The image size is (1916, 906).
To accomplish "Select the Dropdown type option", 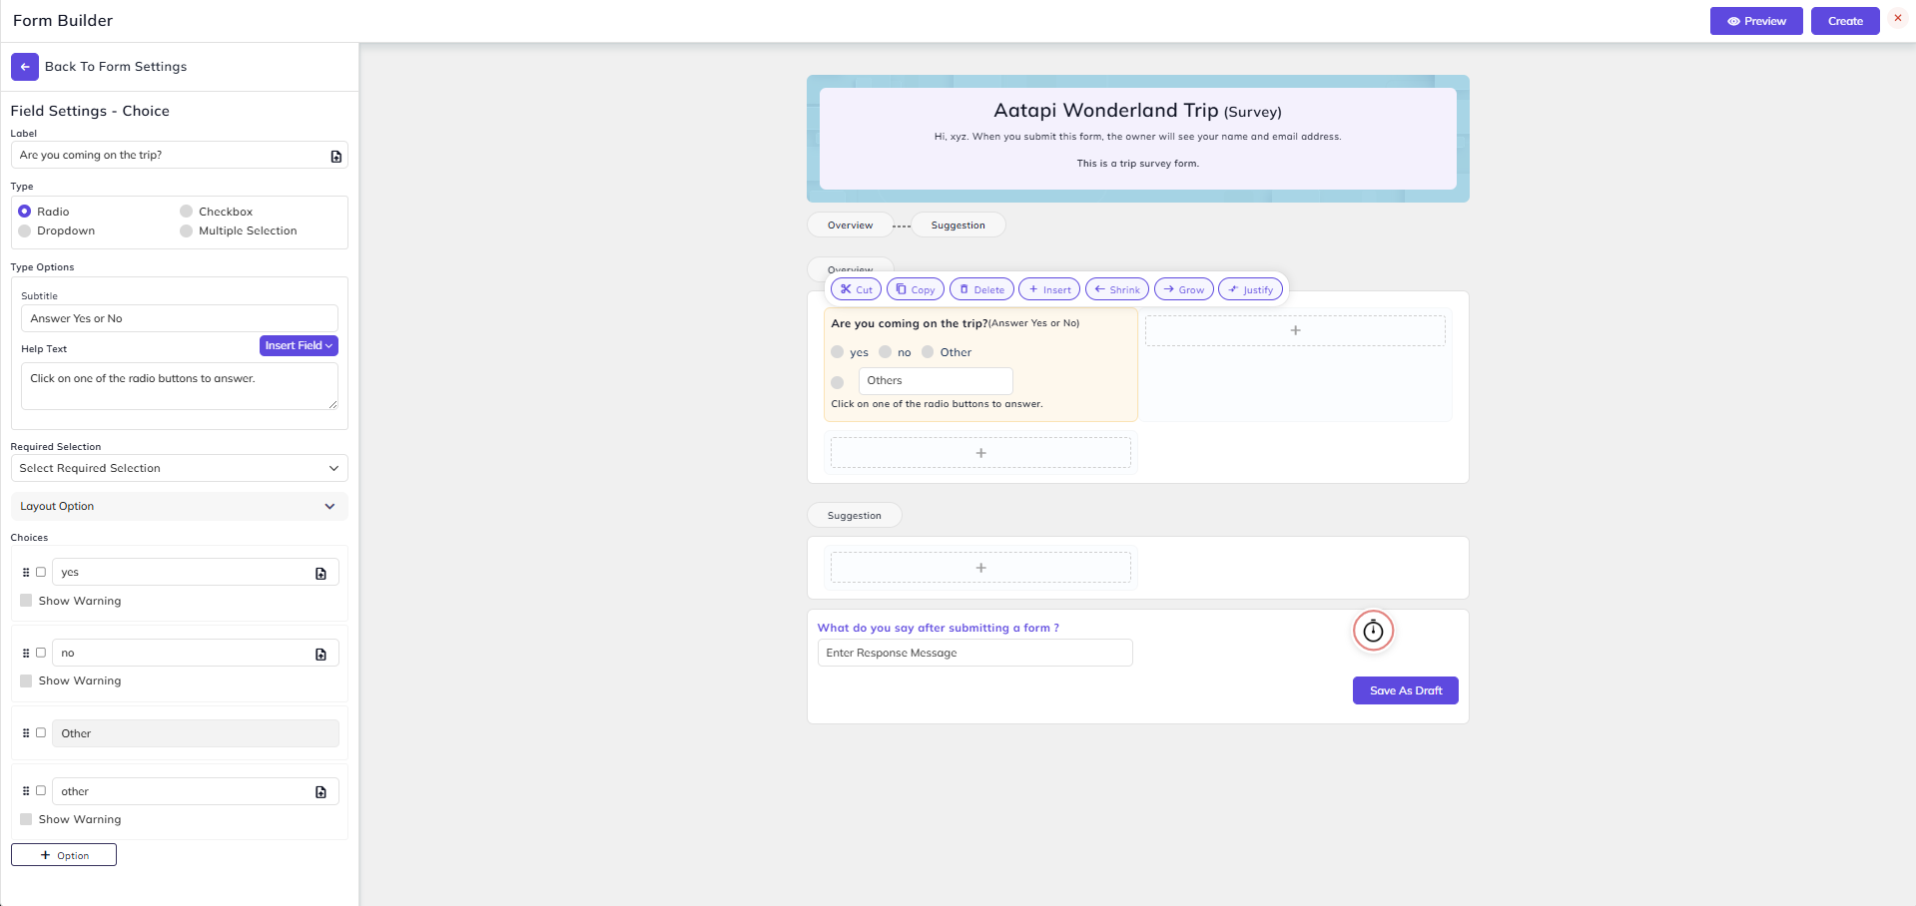I will click(25, 230).
